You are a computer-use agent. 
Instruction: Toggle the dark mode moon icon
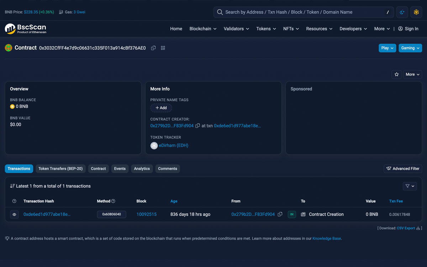(x=402, y=12)
